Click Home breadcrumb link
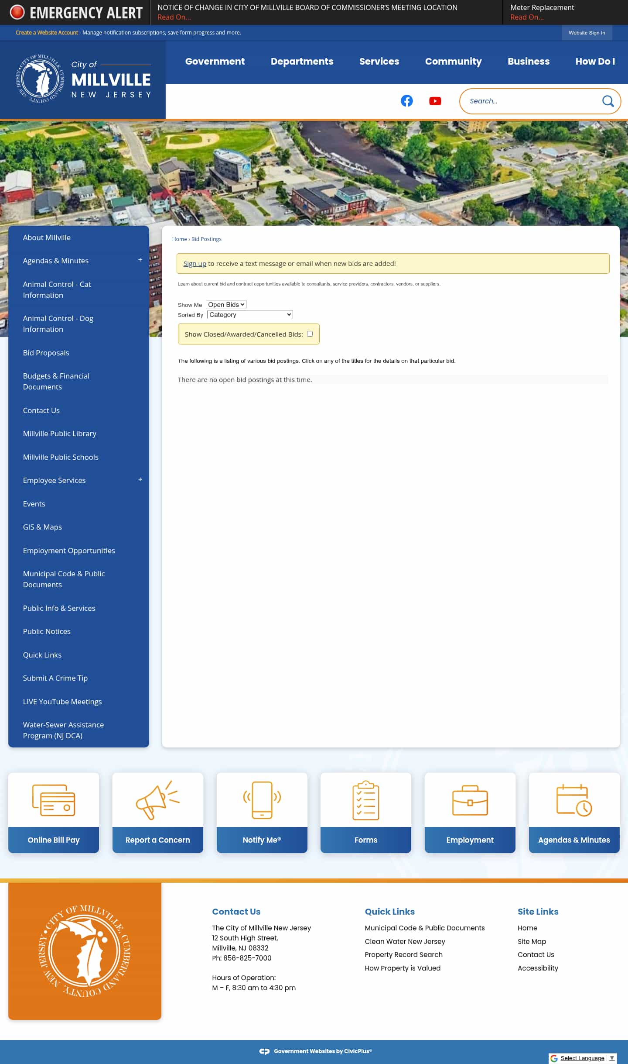The width and height of the screenshot is (628, 1064). 179,239
